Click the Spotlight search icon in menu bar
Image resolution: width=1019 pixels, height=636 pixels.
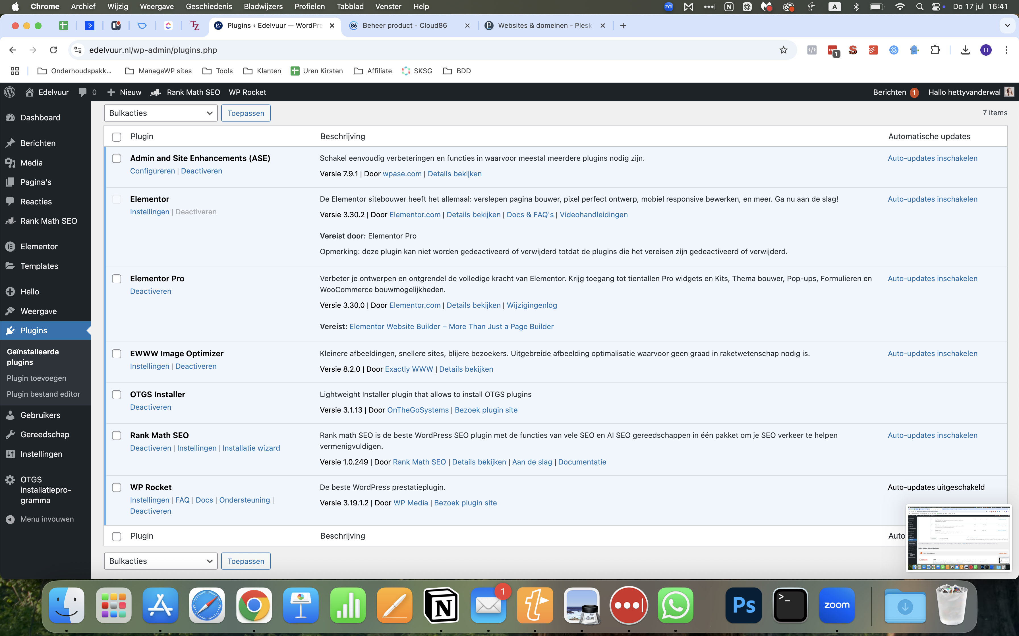click(x=919, y=7)
